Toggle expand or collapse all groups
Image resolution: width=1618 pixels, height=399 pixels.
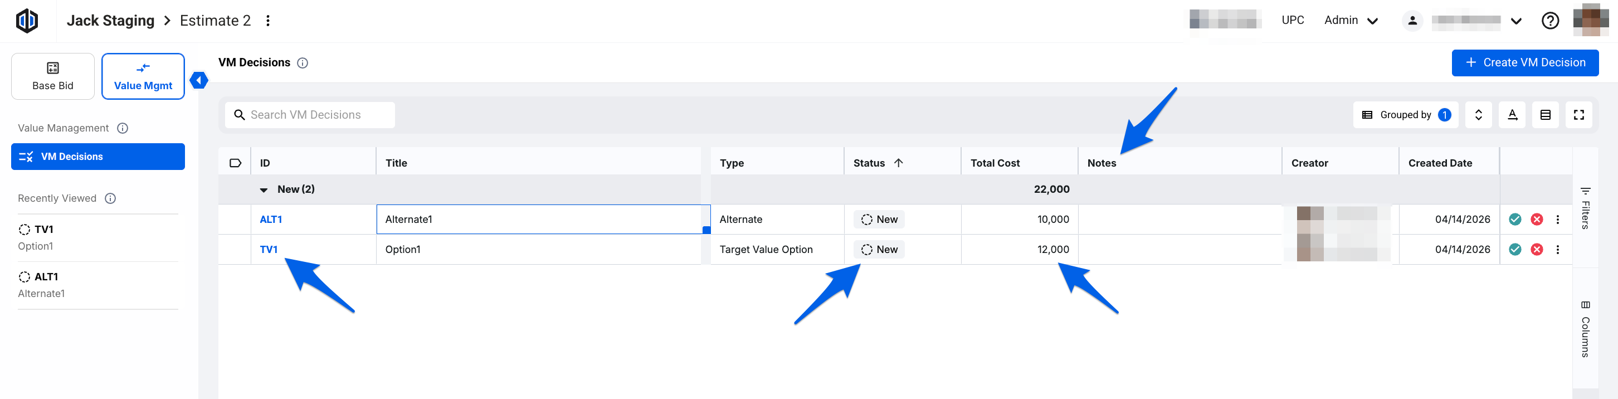1479,115
